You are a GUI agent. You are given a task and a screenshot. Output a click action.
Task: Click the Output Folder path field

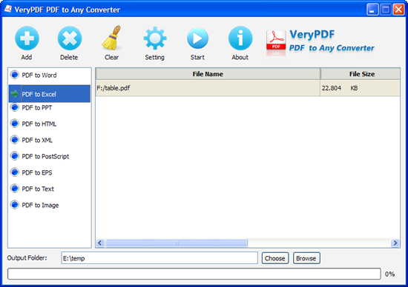tap(159, 258)
